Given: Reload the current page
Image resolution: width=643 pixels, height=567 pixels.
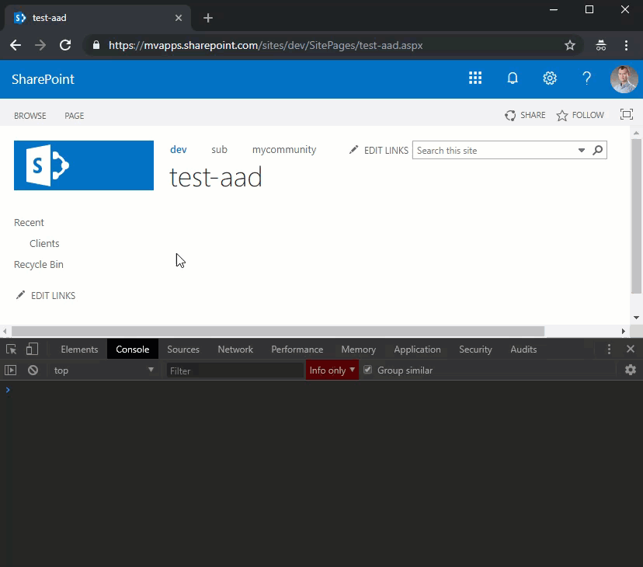Looking at the screenshot, I should click(65, 45).
